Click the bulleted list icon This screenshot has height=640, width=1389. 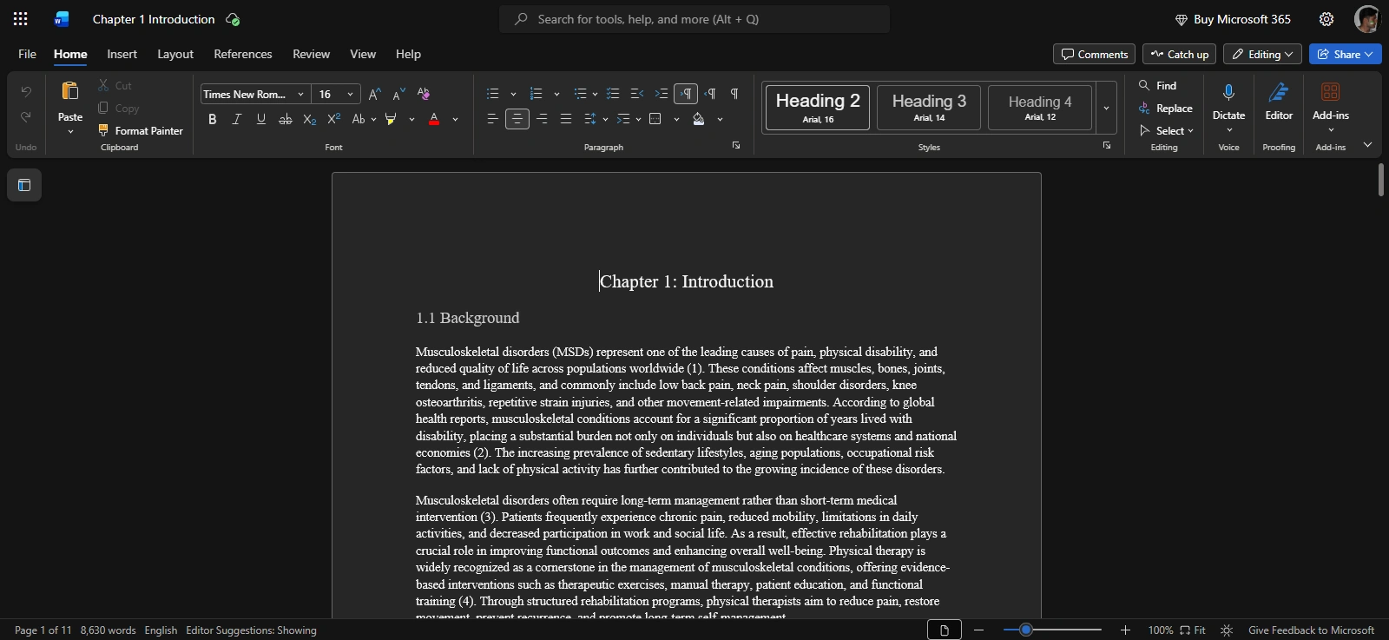[x=493, y=94]
